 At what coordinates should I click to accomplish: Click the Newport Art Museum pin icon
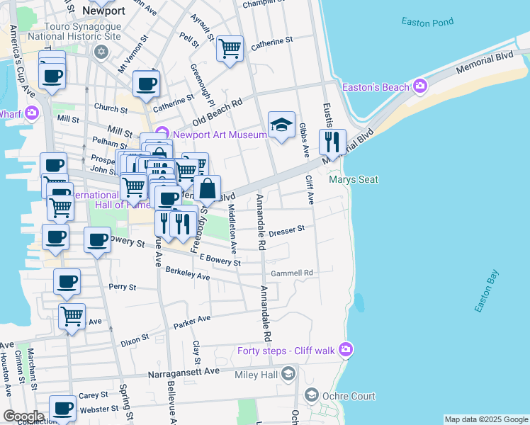click(162, 132)
